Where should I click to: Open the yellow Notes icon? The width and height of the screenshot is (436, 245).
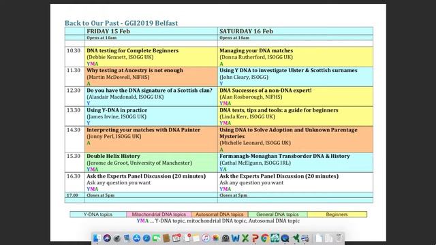coord(196,238)
